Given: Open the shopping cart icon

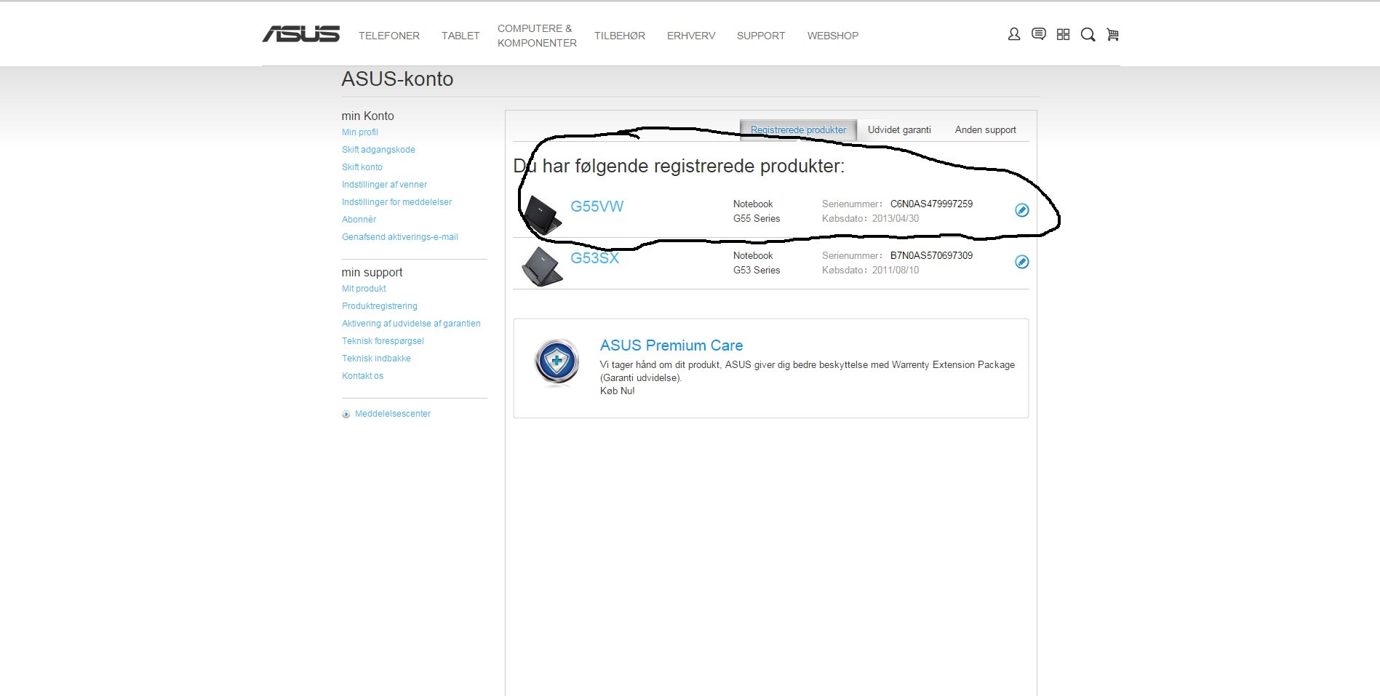Looking at the screenshot, I should [x=1112, y=34].
